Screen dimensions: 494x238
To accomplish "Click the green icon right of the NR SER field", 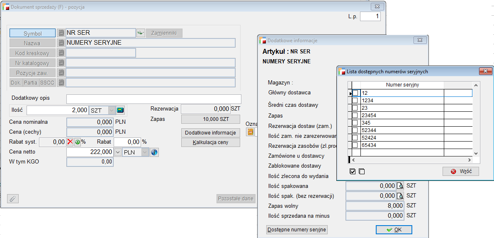I will coord(141,33).
